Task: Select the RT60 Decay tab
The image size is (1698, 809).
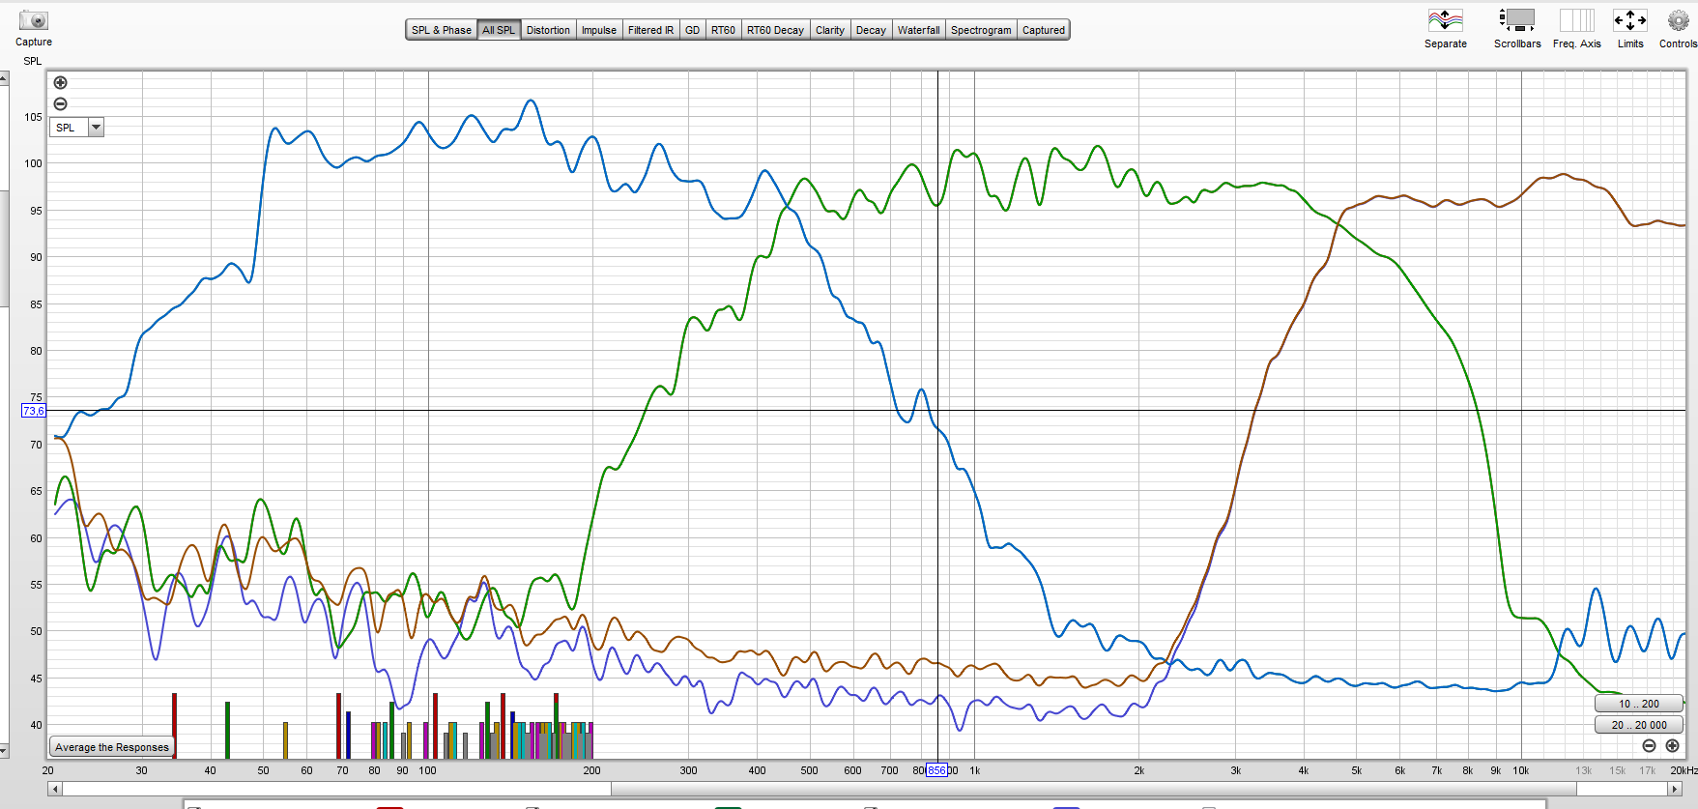Action: pos(774,30)
